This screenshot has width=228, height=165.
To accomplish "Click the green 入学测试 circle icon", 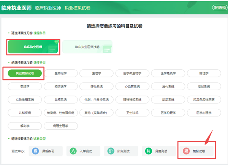I will (x=73, y=151).
